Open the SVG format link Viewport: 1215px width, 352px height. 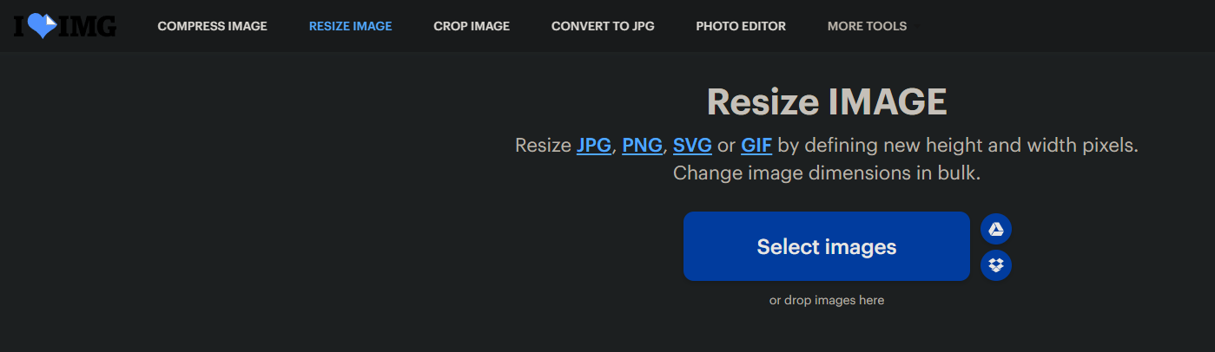click(692, 145)
